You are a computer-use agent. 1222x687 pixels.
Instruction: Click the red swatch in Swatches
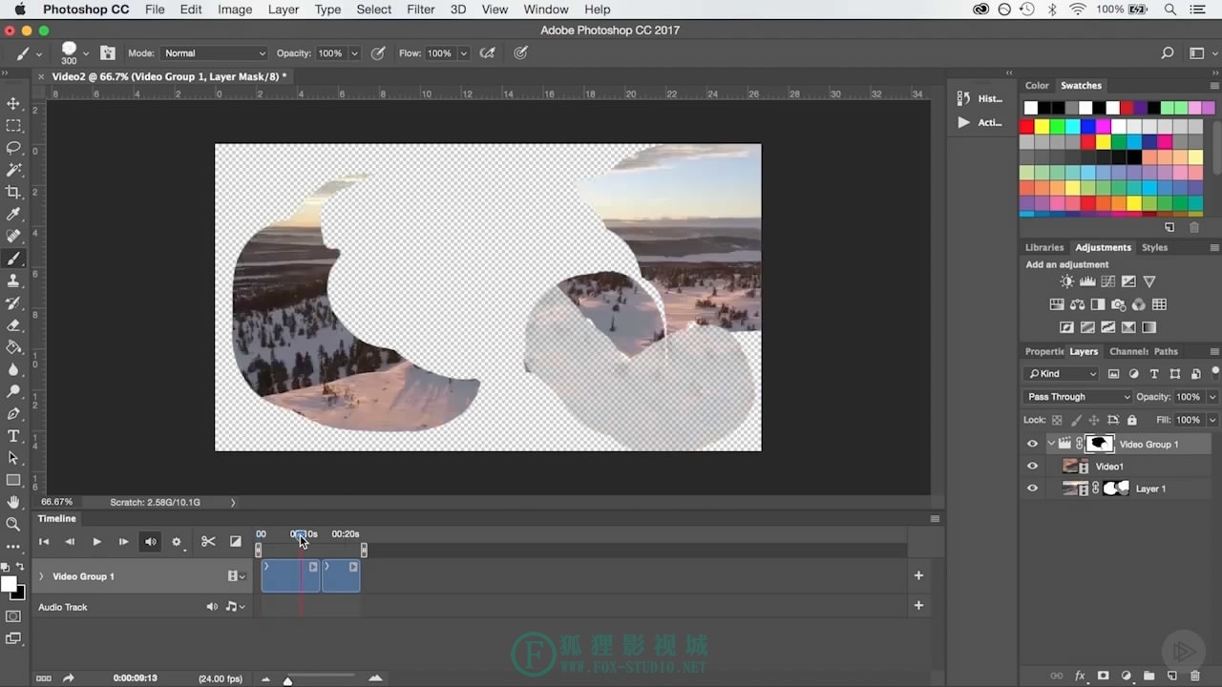[1027, 126]
